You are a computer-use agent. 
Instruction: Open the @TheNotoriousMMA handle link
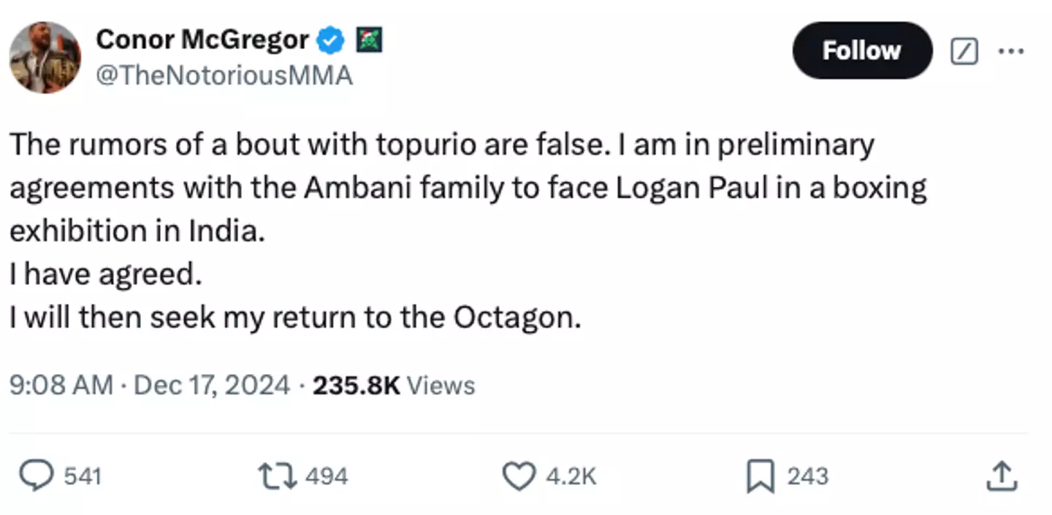(224, 75)
